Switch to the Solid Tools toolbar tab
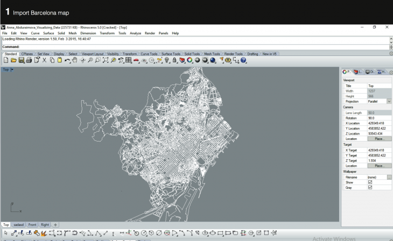393x241 pixels. pos(192,54)
